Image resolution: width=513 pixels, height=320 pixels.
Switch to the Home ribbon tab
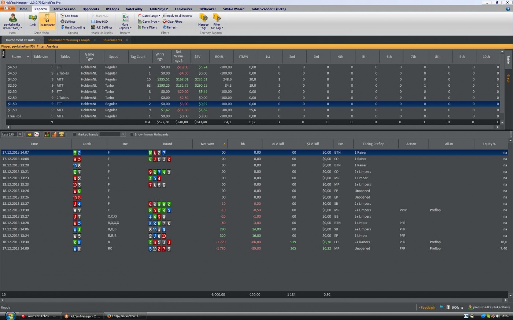[x=23, y=9]
